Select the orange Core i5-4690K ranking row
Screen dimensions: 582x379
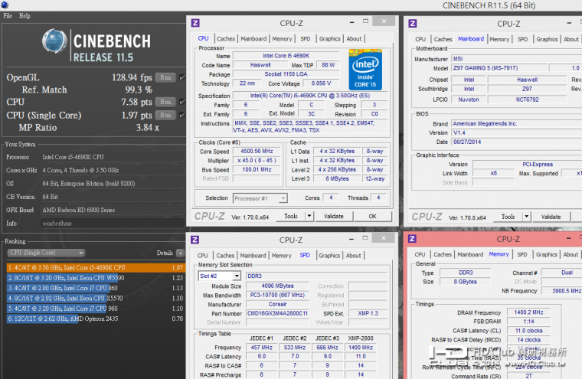pyautogui.click(x=92, y=267)
